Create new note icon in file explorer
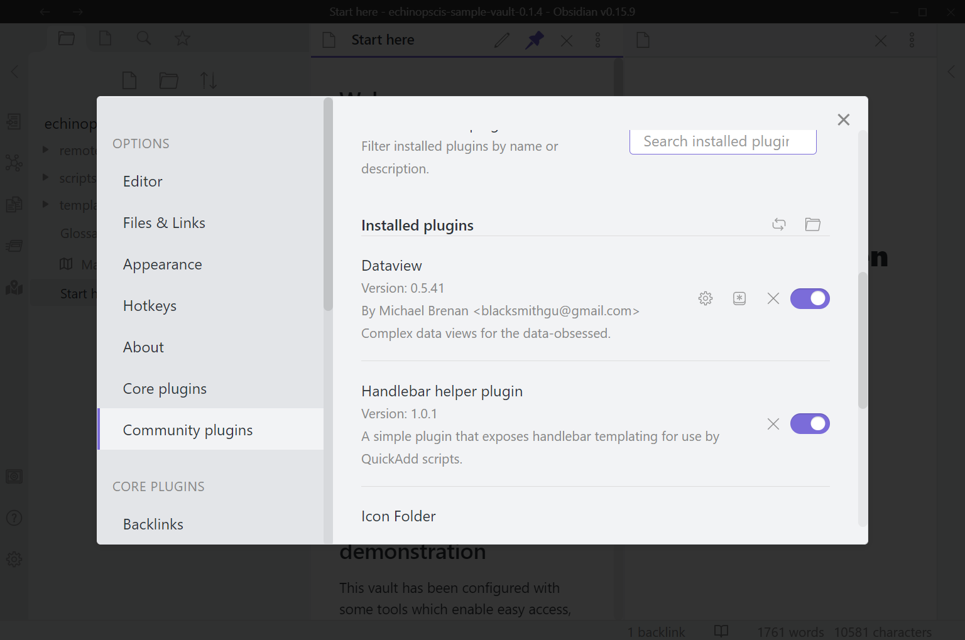The image size is (965, 640). point(129,80)
